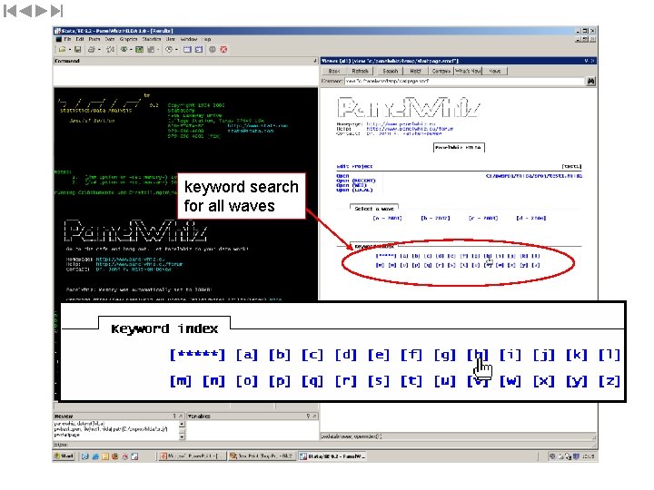This screenshot has height=490, width=654.
Task: Open the User menu
Action: 171,39
